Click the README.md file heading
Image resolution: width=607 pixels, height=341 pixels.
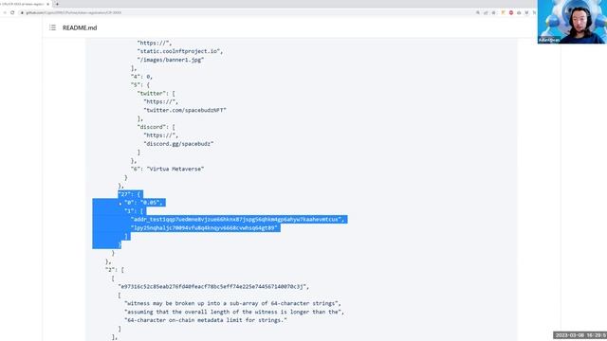click(x=80, y=27)
